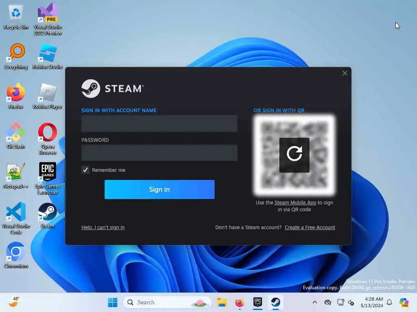The width and height of the screenshot is (417, 312).
Task: Click 'SIGN IN WITH ACCOUNT NAME' label
Action: coord(119,110)
